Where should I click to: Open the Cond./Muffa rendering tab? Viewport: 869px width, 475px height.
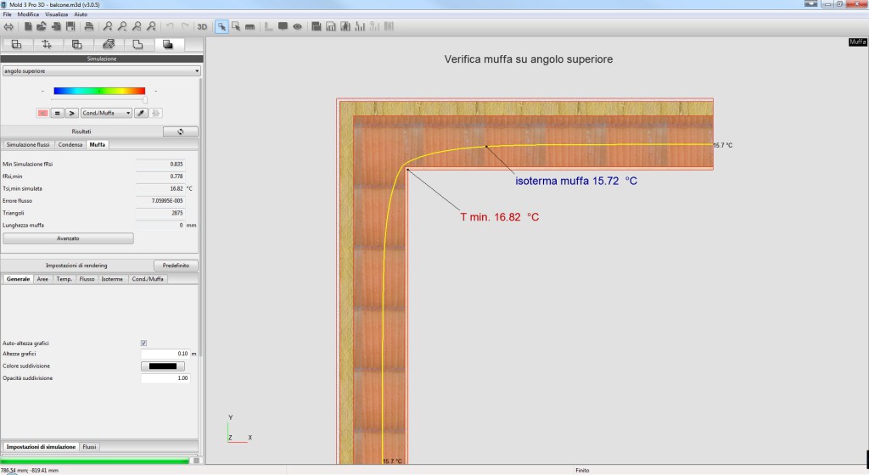pos(148,279)
